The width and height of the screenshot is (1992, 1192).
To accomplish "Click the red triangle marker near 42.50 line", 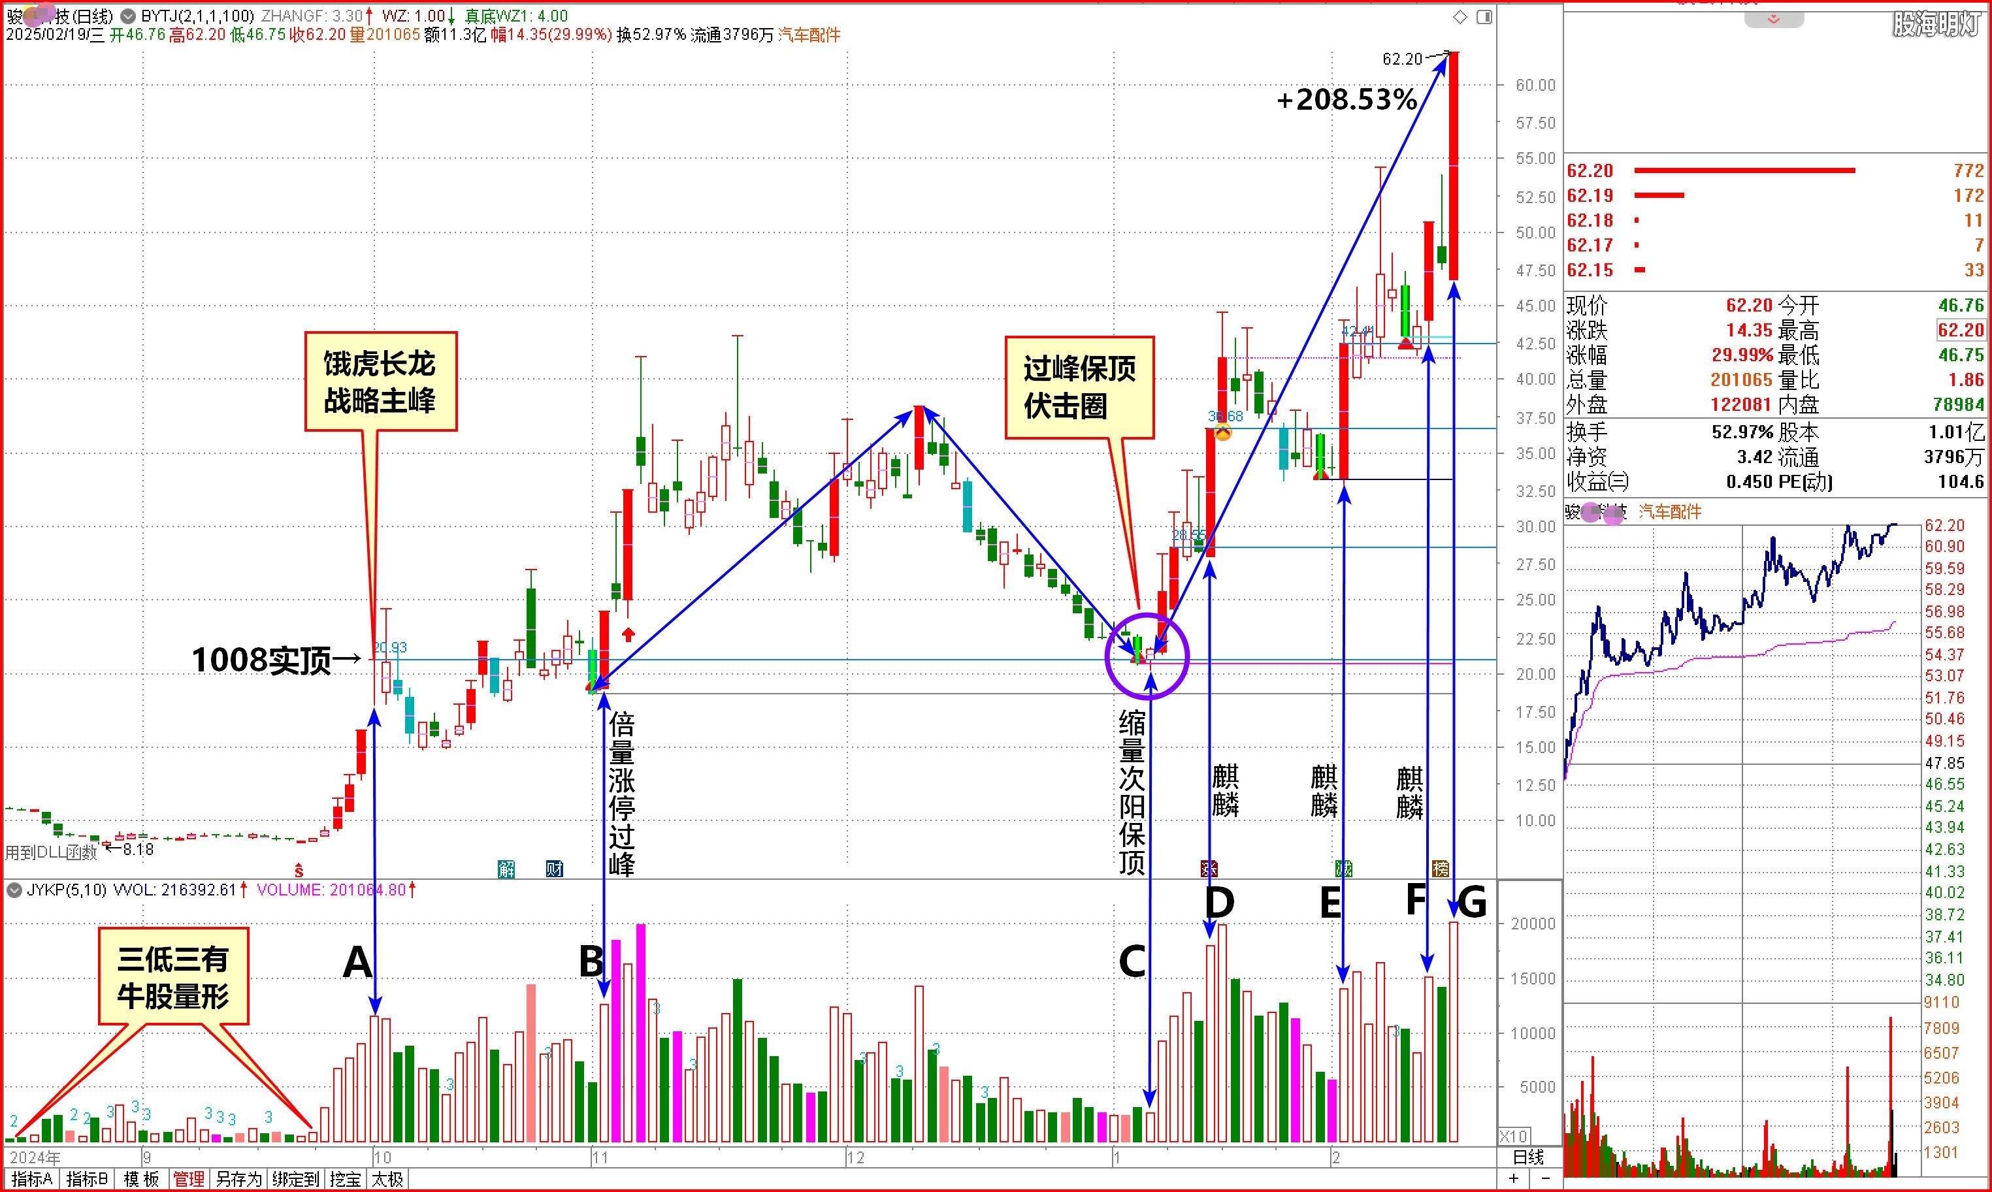I will pyautogui.click(x=1406, y=344).
